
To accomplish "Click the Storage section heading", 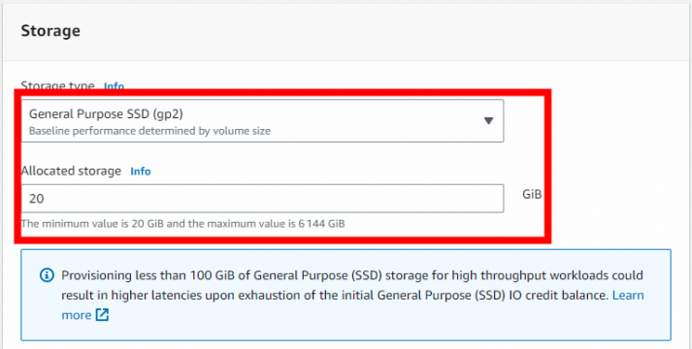I will coord(50,31).
